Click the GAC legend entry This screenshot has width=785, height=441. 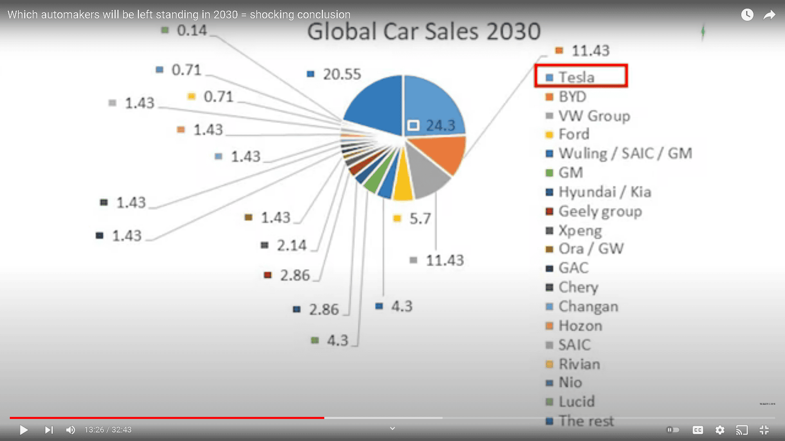[x=567, y=268]
